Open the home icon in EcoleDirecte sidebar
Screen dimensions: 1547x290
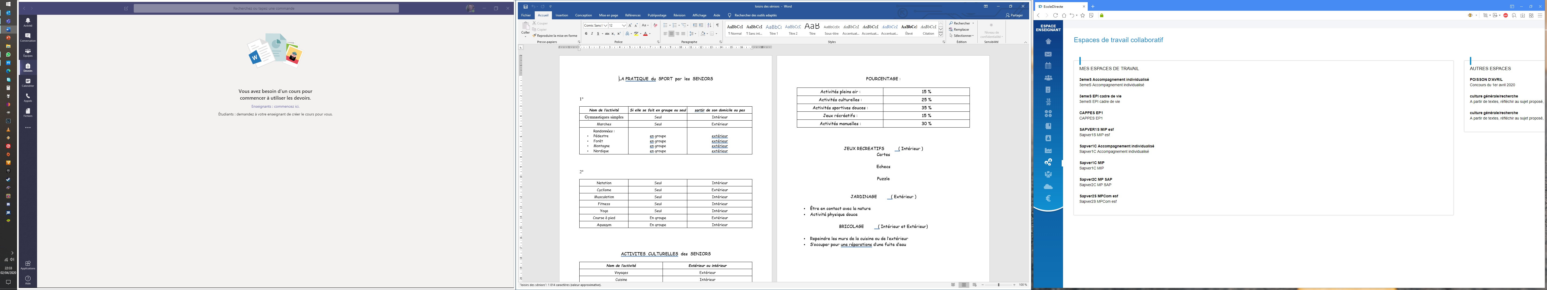(x=1048, y=41)
